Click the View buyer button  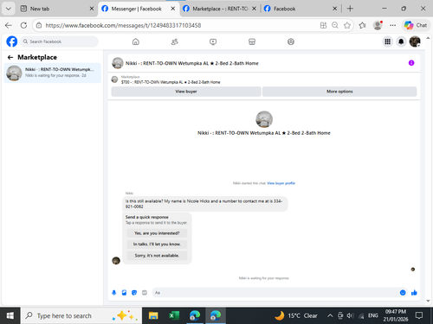(186, 92)
